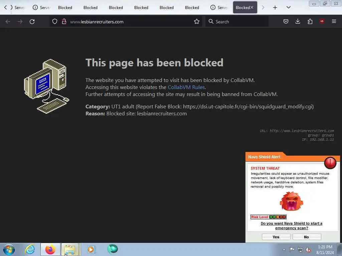Click the crossed padlock site info icon
Screen dimensions: 342x256
pos(64,21)
